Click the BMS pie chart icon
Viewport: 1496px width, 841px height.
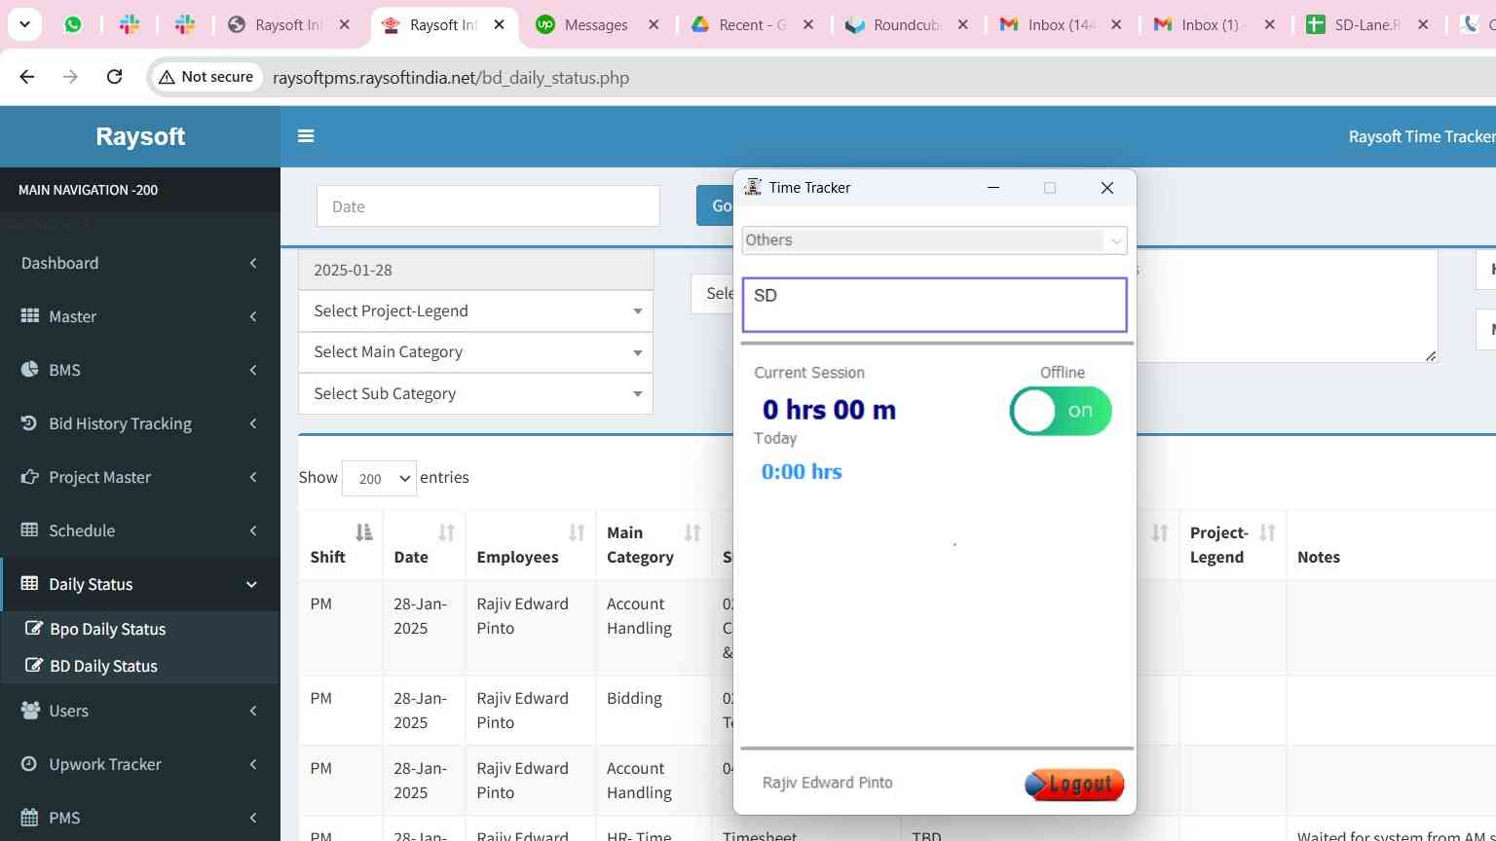(30, 370)
